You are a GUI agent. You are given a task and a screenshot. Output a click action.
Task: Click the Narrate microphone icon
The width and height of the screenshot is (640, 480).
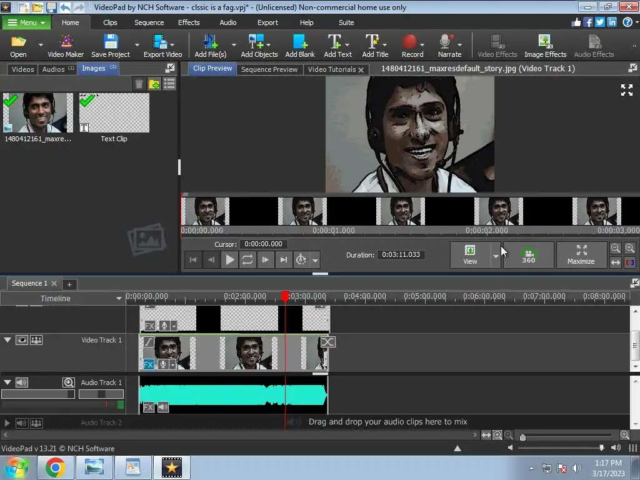(x=449, y=46)
